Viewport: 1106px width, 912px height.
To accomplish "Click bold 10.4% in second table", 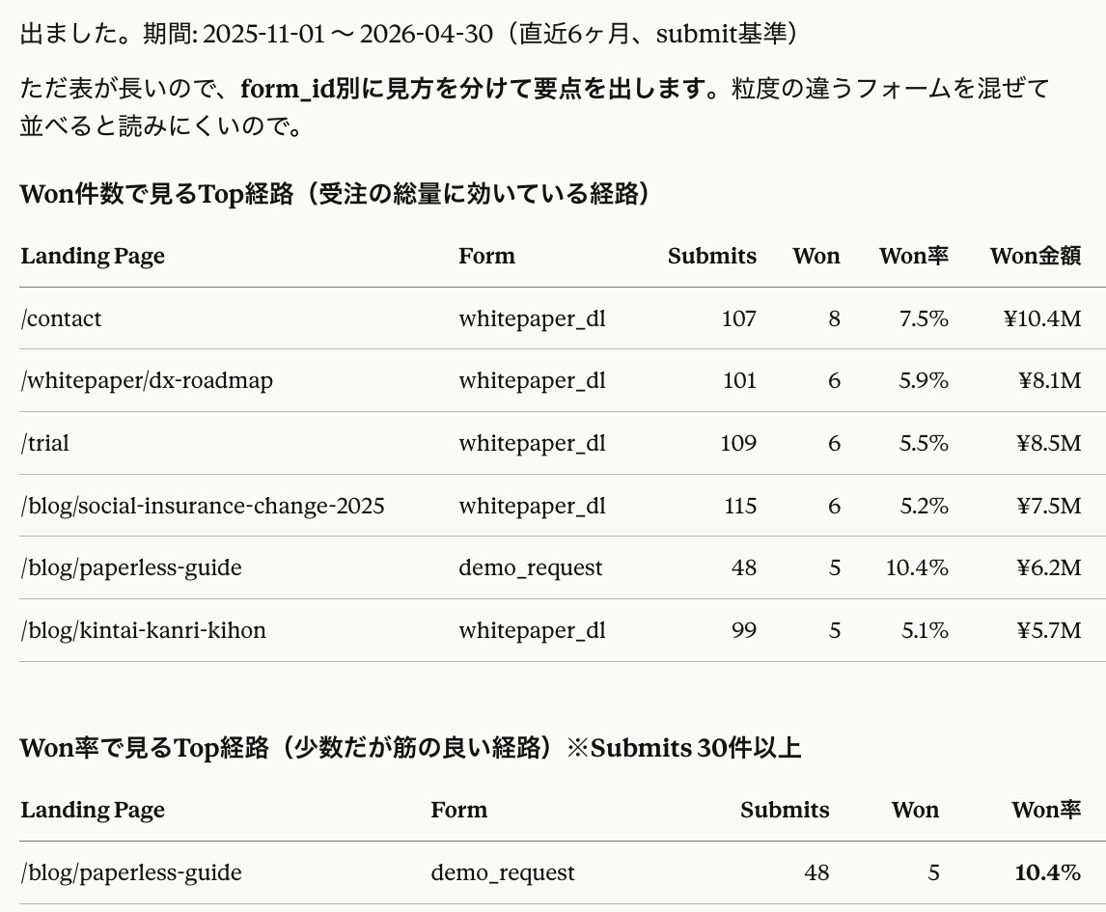I will point(1047,872).
